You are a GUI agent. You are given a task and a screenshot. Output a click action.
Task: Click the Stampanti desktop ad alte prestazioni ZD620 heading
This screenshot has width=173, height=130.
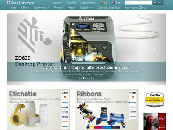click(x=86, y=68)
